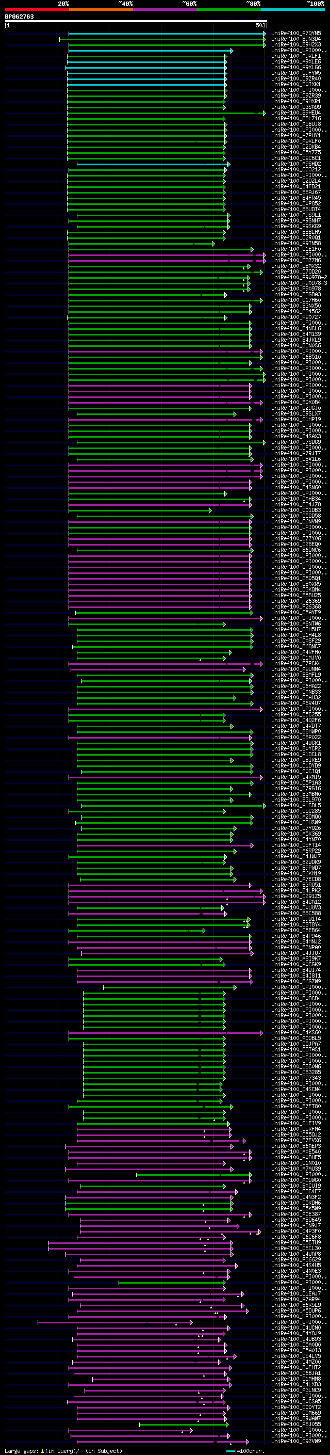Select hit label UniRef100_A9SKG9
The width and height of the screenshot is (330, 1455).
pyautogui.click(x=296, y=226)
